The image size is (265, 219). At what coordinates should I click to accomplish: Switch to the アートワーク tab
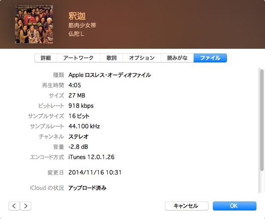(x=78, y=58)
